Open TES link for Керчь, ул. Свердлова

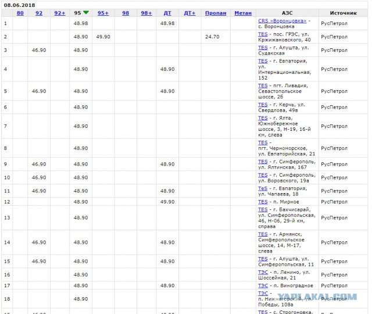(263, 105)
